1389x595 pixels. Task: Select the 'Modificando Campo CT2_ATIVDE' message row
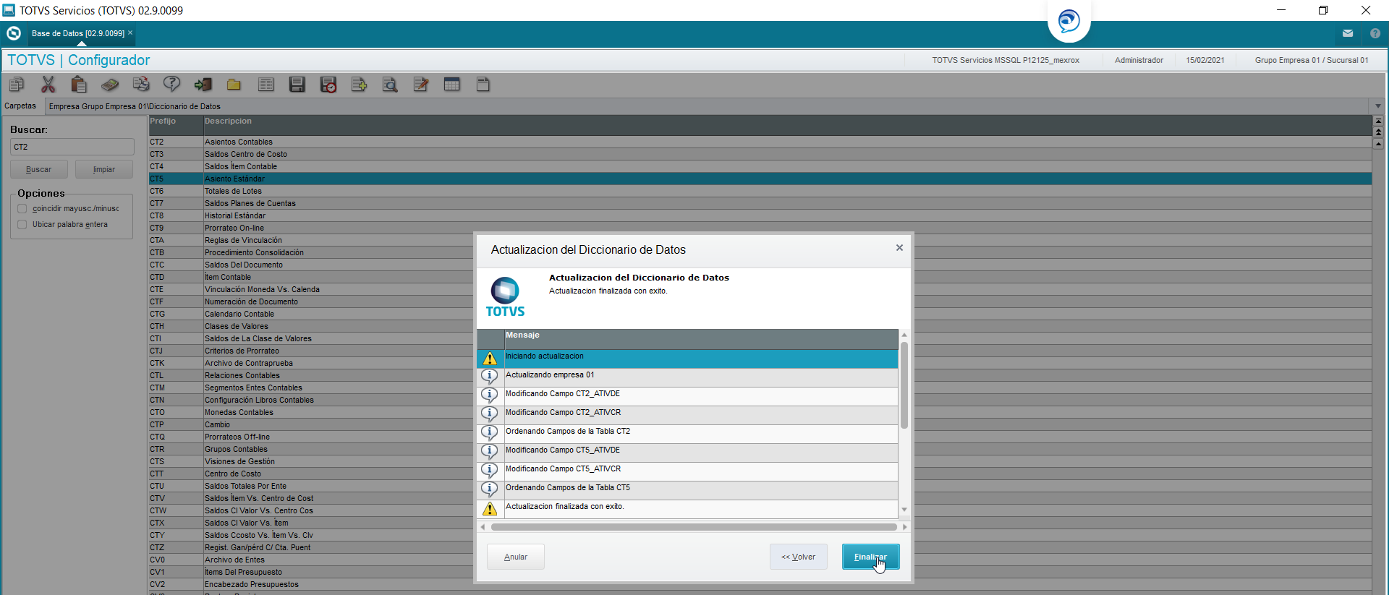(687, 396)
